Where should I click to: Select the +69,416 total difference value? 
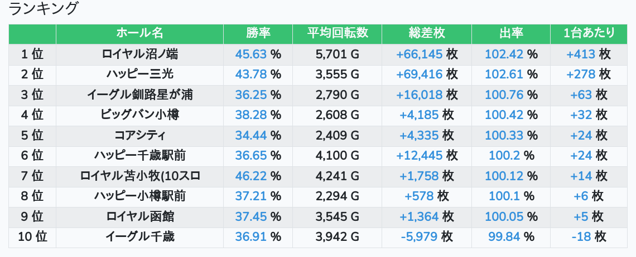(419, 74)
